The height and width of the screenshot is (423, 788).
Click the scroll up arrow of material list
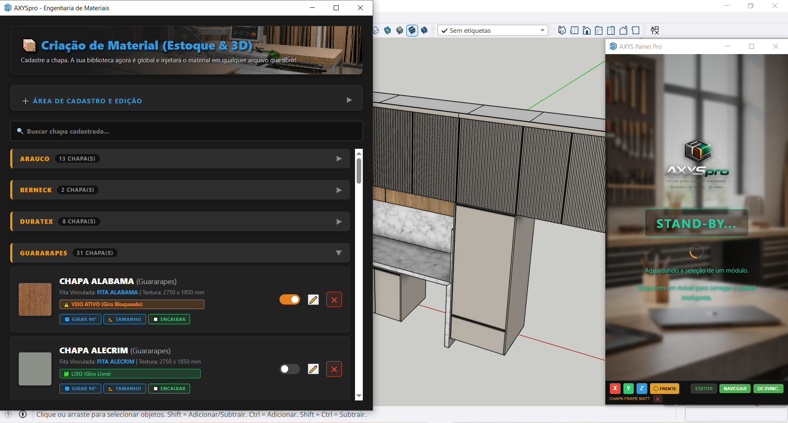359,153
